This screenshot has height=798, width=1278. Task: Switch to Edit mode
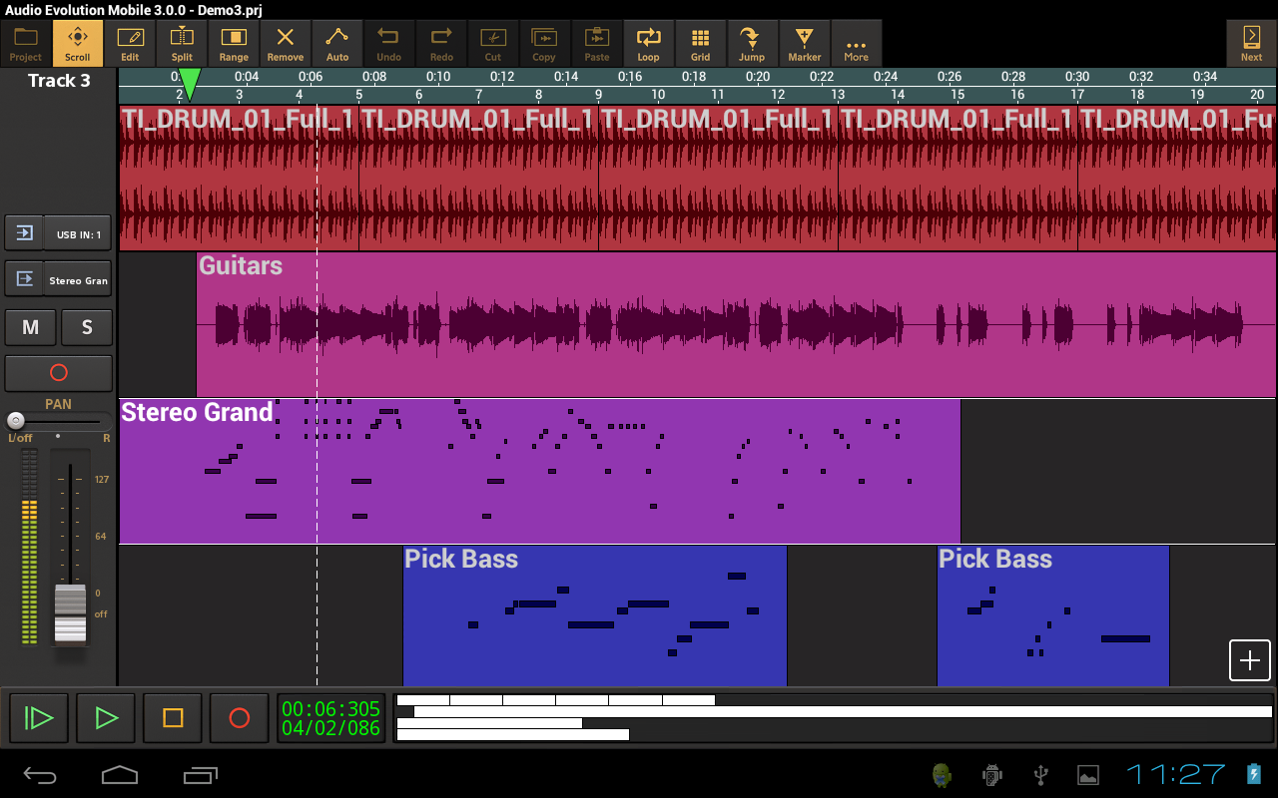[130, 44]
